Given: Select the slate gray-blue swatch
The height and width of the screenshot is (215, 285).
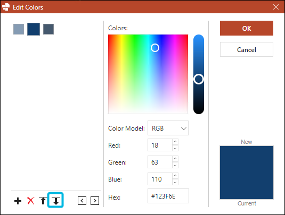Looking at the screenshot, I should tap(48, 29).
